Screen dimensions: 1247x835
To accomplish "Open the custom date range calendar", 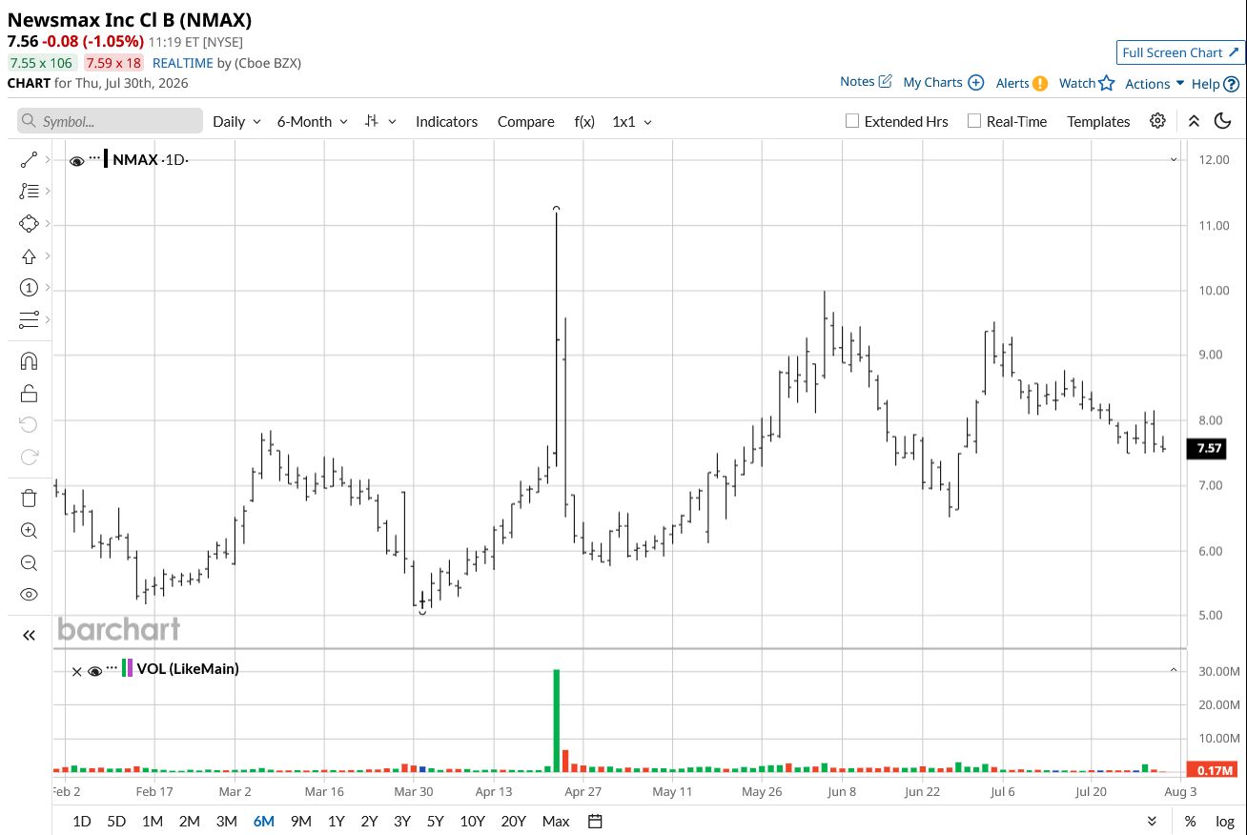I will click(596, 821).
